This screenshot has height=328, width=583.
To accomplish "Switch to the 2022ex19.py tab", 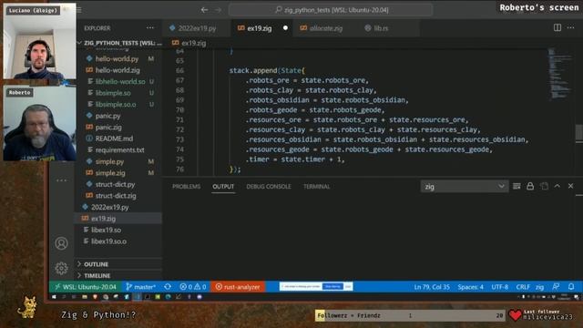I will click(x=197, y=28).
